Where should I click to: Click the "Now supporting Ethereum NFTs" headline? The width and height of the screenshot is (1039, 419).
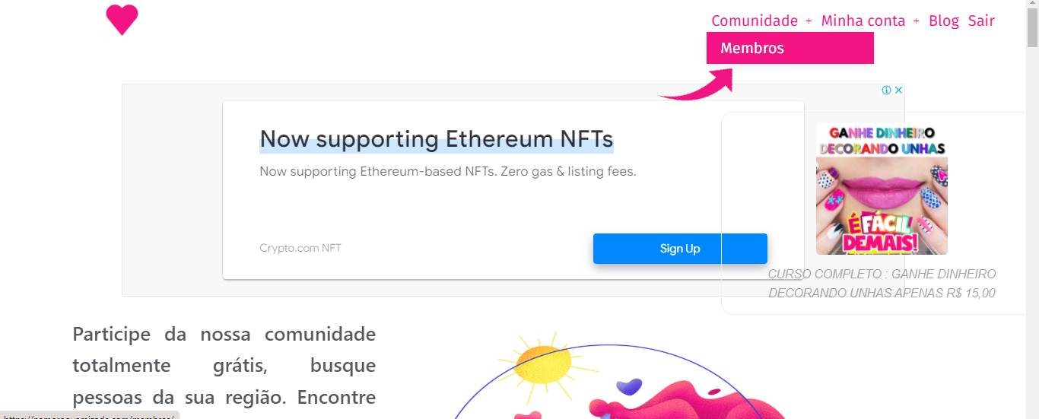click(436, 139)
